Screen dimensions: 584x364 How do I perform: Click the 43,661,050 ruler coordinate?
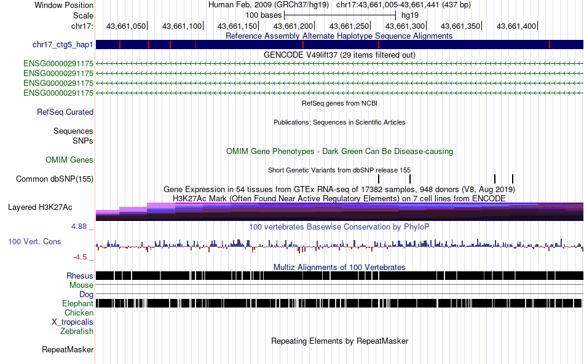coord(126,26)
